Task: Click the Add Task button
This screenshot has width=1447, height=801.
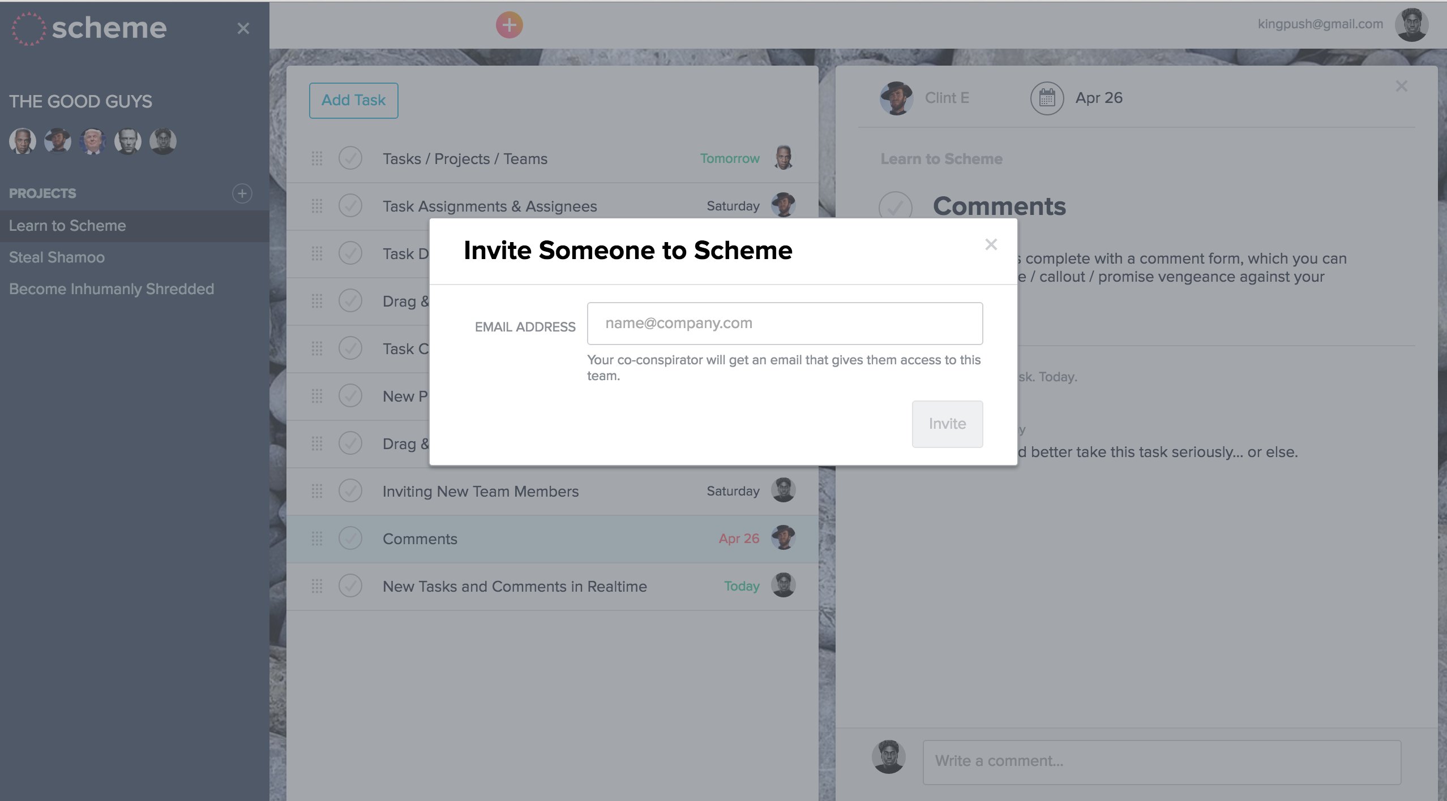Action: [x=353, y=100]
